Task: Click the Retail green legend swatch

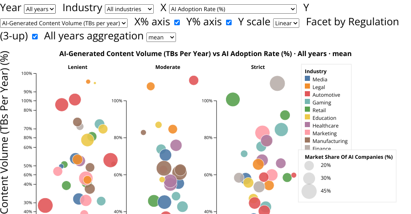Action: coord(307,110)
